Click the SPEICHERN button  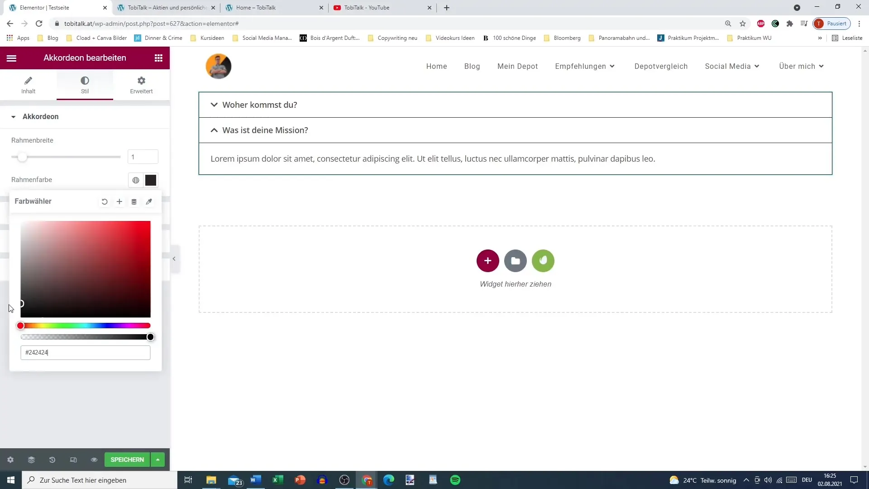pyautogui.click(x=127, y=460)
